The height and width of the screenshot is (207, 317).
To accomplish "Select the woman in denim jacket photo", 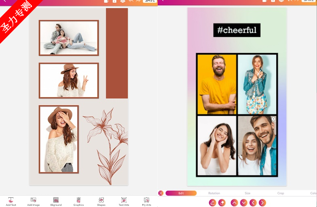I will [257, 84].
